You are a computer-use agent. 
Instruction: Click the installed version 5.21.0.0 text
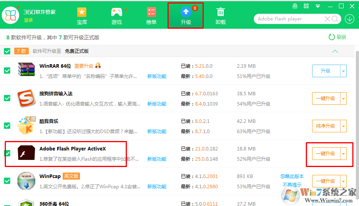pyautogui.click(x=204, y=66)
